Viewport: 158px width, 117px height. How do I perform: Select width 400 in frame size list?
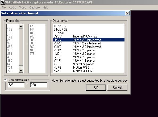13,57
